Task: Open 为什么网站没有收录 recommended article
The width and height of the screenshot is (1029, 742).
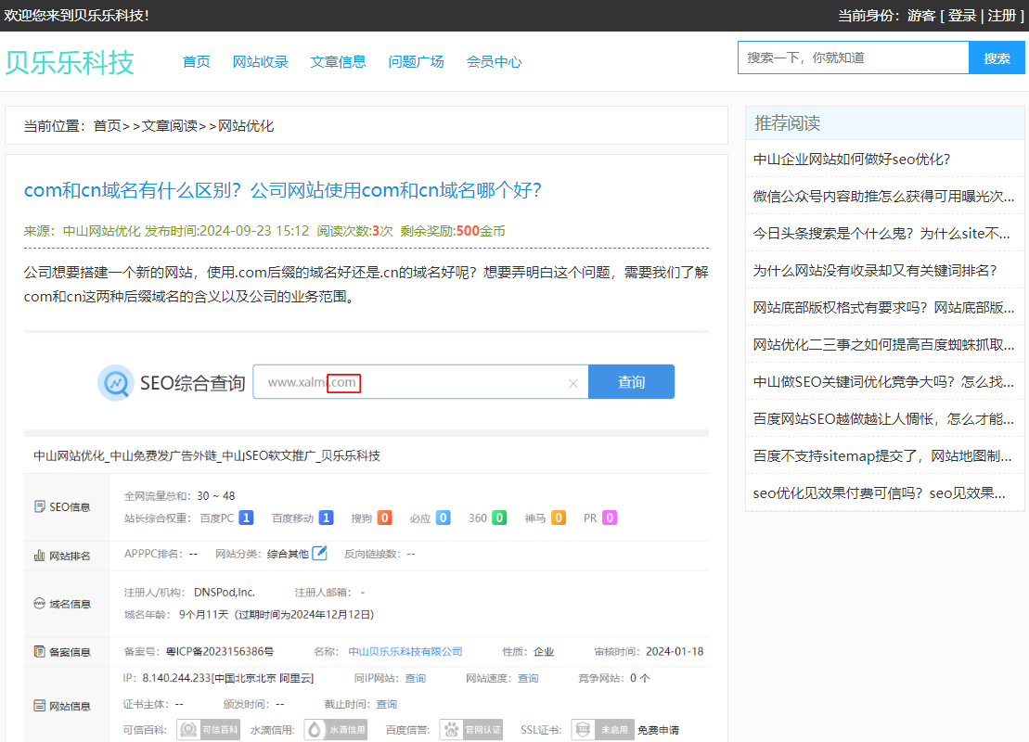Action: [x=875, y=270]
